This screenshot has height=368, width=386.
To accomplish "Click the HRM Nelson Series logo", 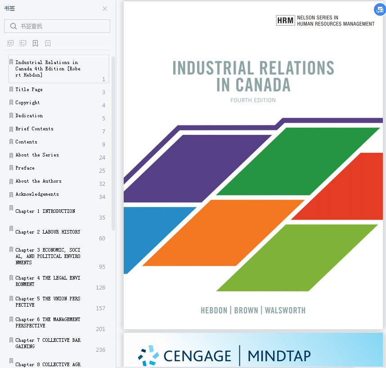I will 325,21.
